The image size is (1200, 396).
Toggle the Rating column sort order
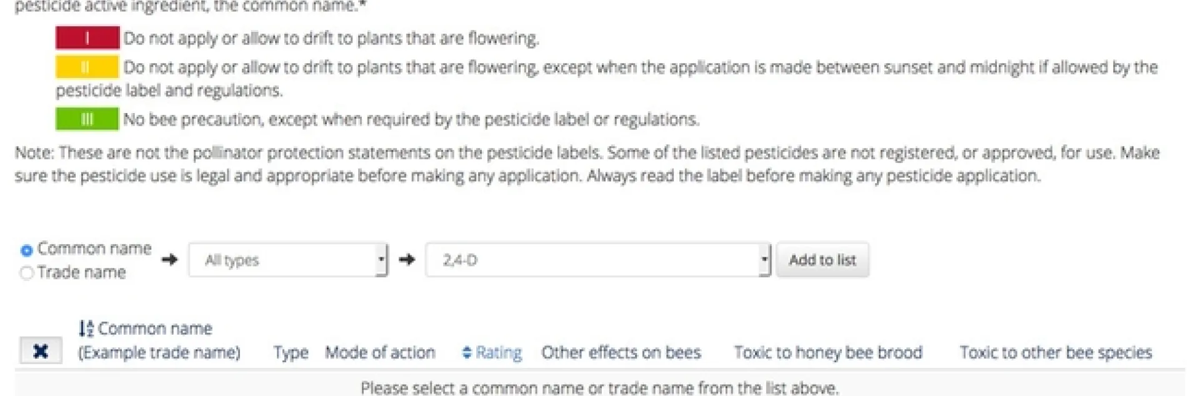498,352
